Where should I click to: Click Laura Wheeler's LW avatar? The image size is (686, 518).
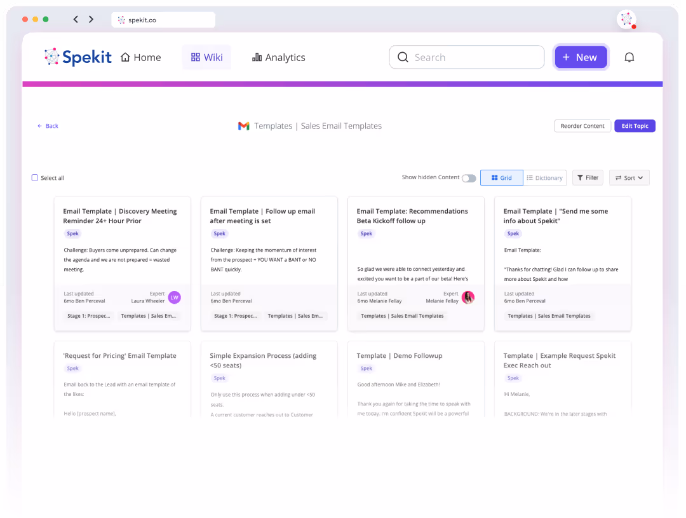[x=174, y=297]
